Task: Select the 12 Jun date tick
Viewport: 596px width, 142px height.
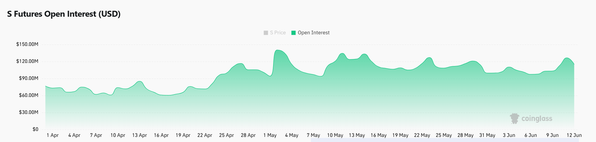Action: pyautogui.click(x=574, y=135)
